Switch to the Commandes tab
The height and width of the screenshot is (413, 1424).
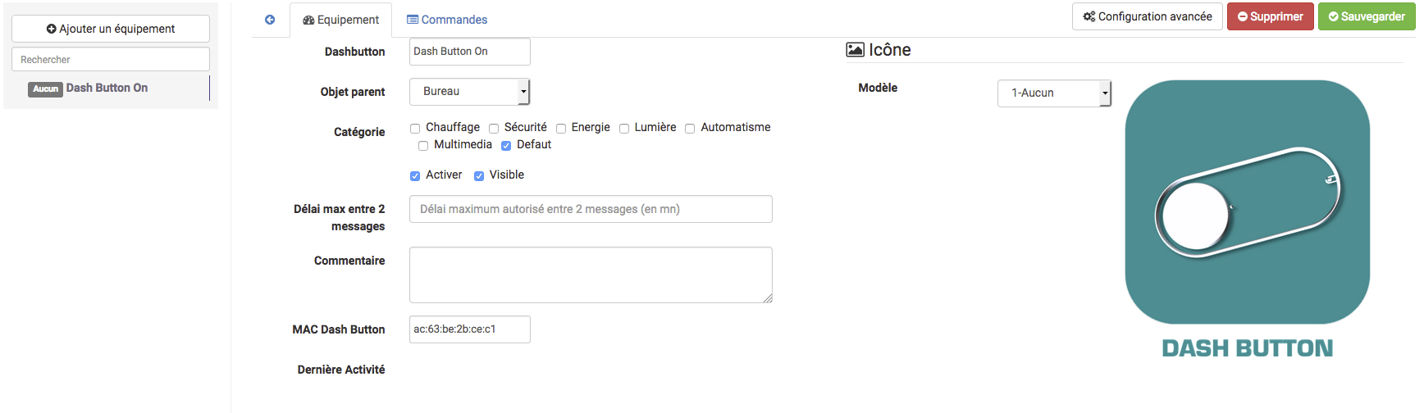[447, 20]
